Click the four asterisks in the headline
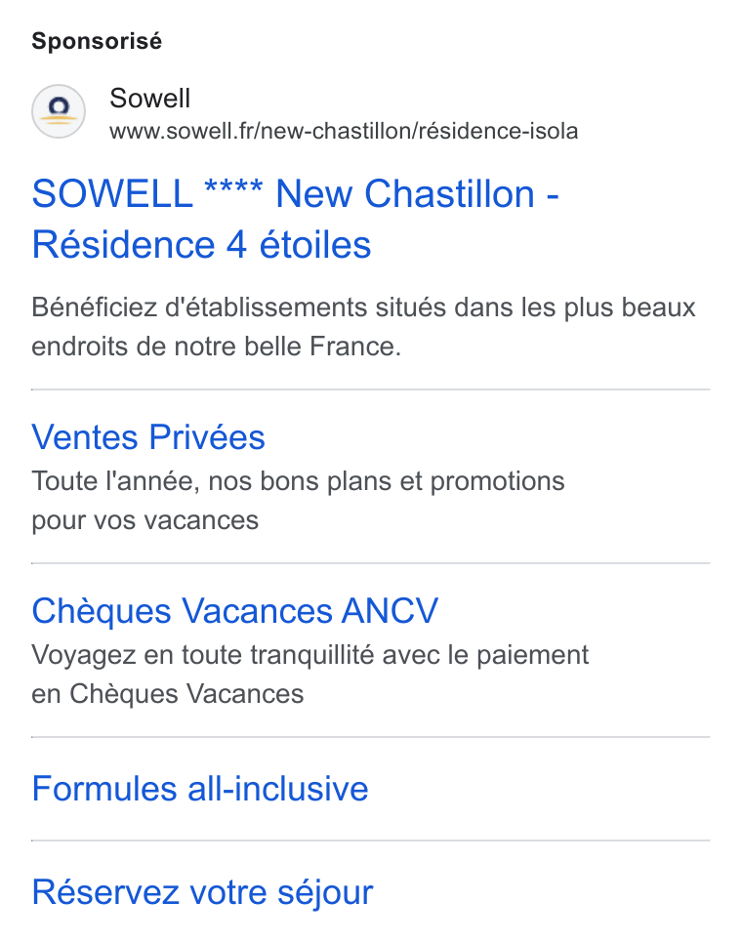Screen dimensions: 742x943 click(233, 187)
